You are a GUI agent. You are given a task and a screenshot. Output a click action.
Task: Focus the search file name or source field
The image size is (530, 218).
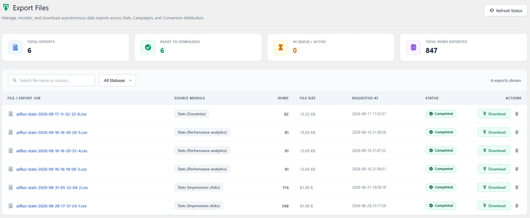[52, 80]
